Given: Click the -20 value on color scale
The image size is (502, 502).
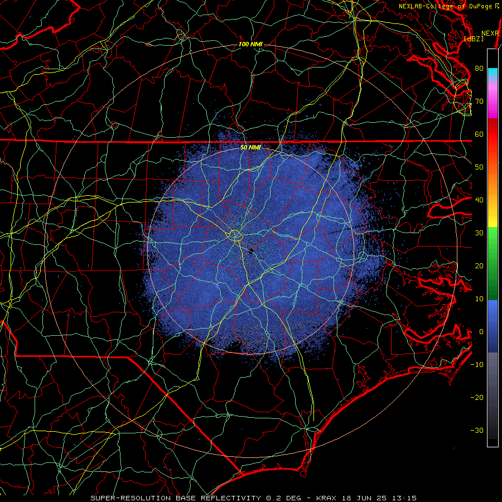Looking at the screenshot, I should click(477, 398).
